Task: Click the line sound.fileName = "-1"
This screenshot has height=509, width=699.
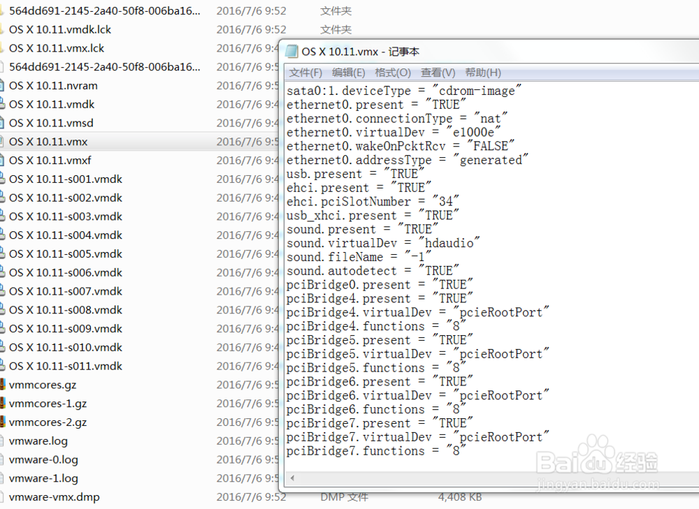Action: 359,257
